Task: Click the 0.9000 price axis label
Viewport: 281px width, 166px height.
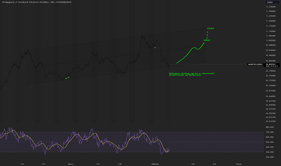Action: (271, 55)
